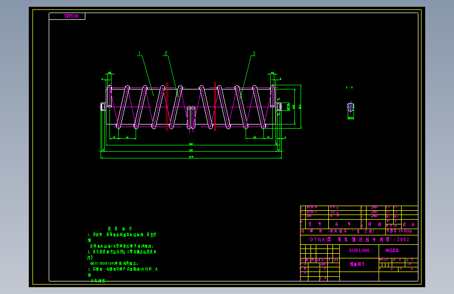Click the balloon number 2 callout
Viewport: 454px width, 294px height.
click(166, 53)
